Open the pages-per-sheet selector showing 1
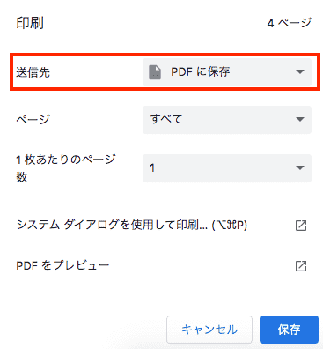Viewport: 323px width, 349px height. tap(227, 168)
